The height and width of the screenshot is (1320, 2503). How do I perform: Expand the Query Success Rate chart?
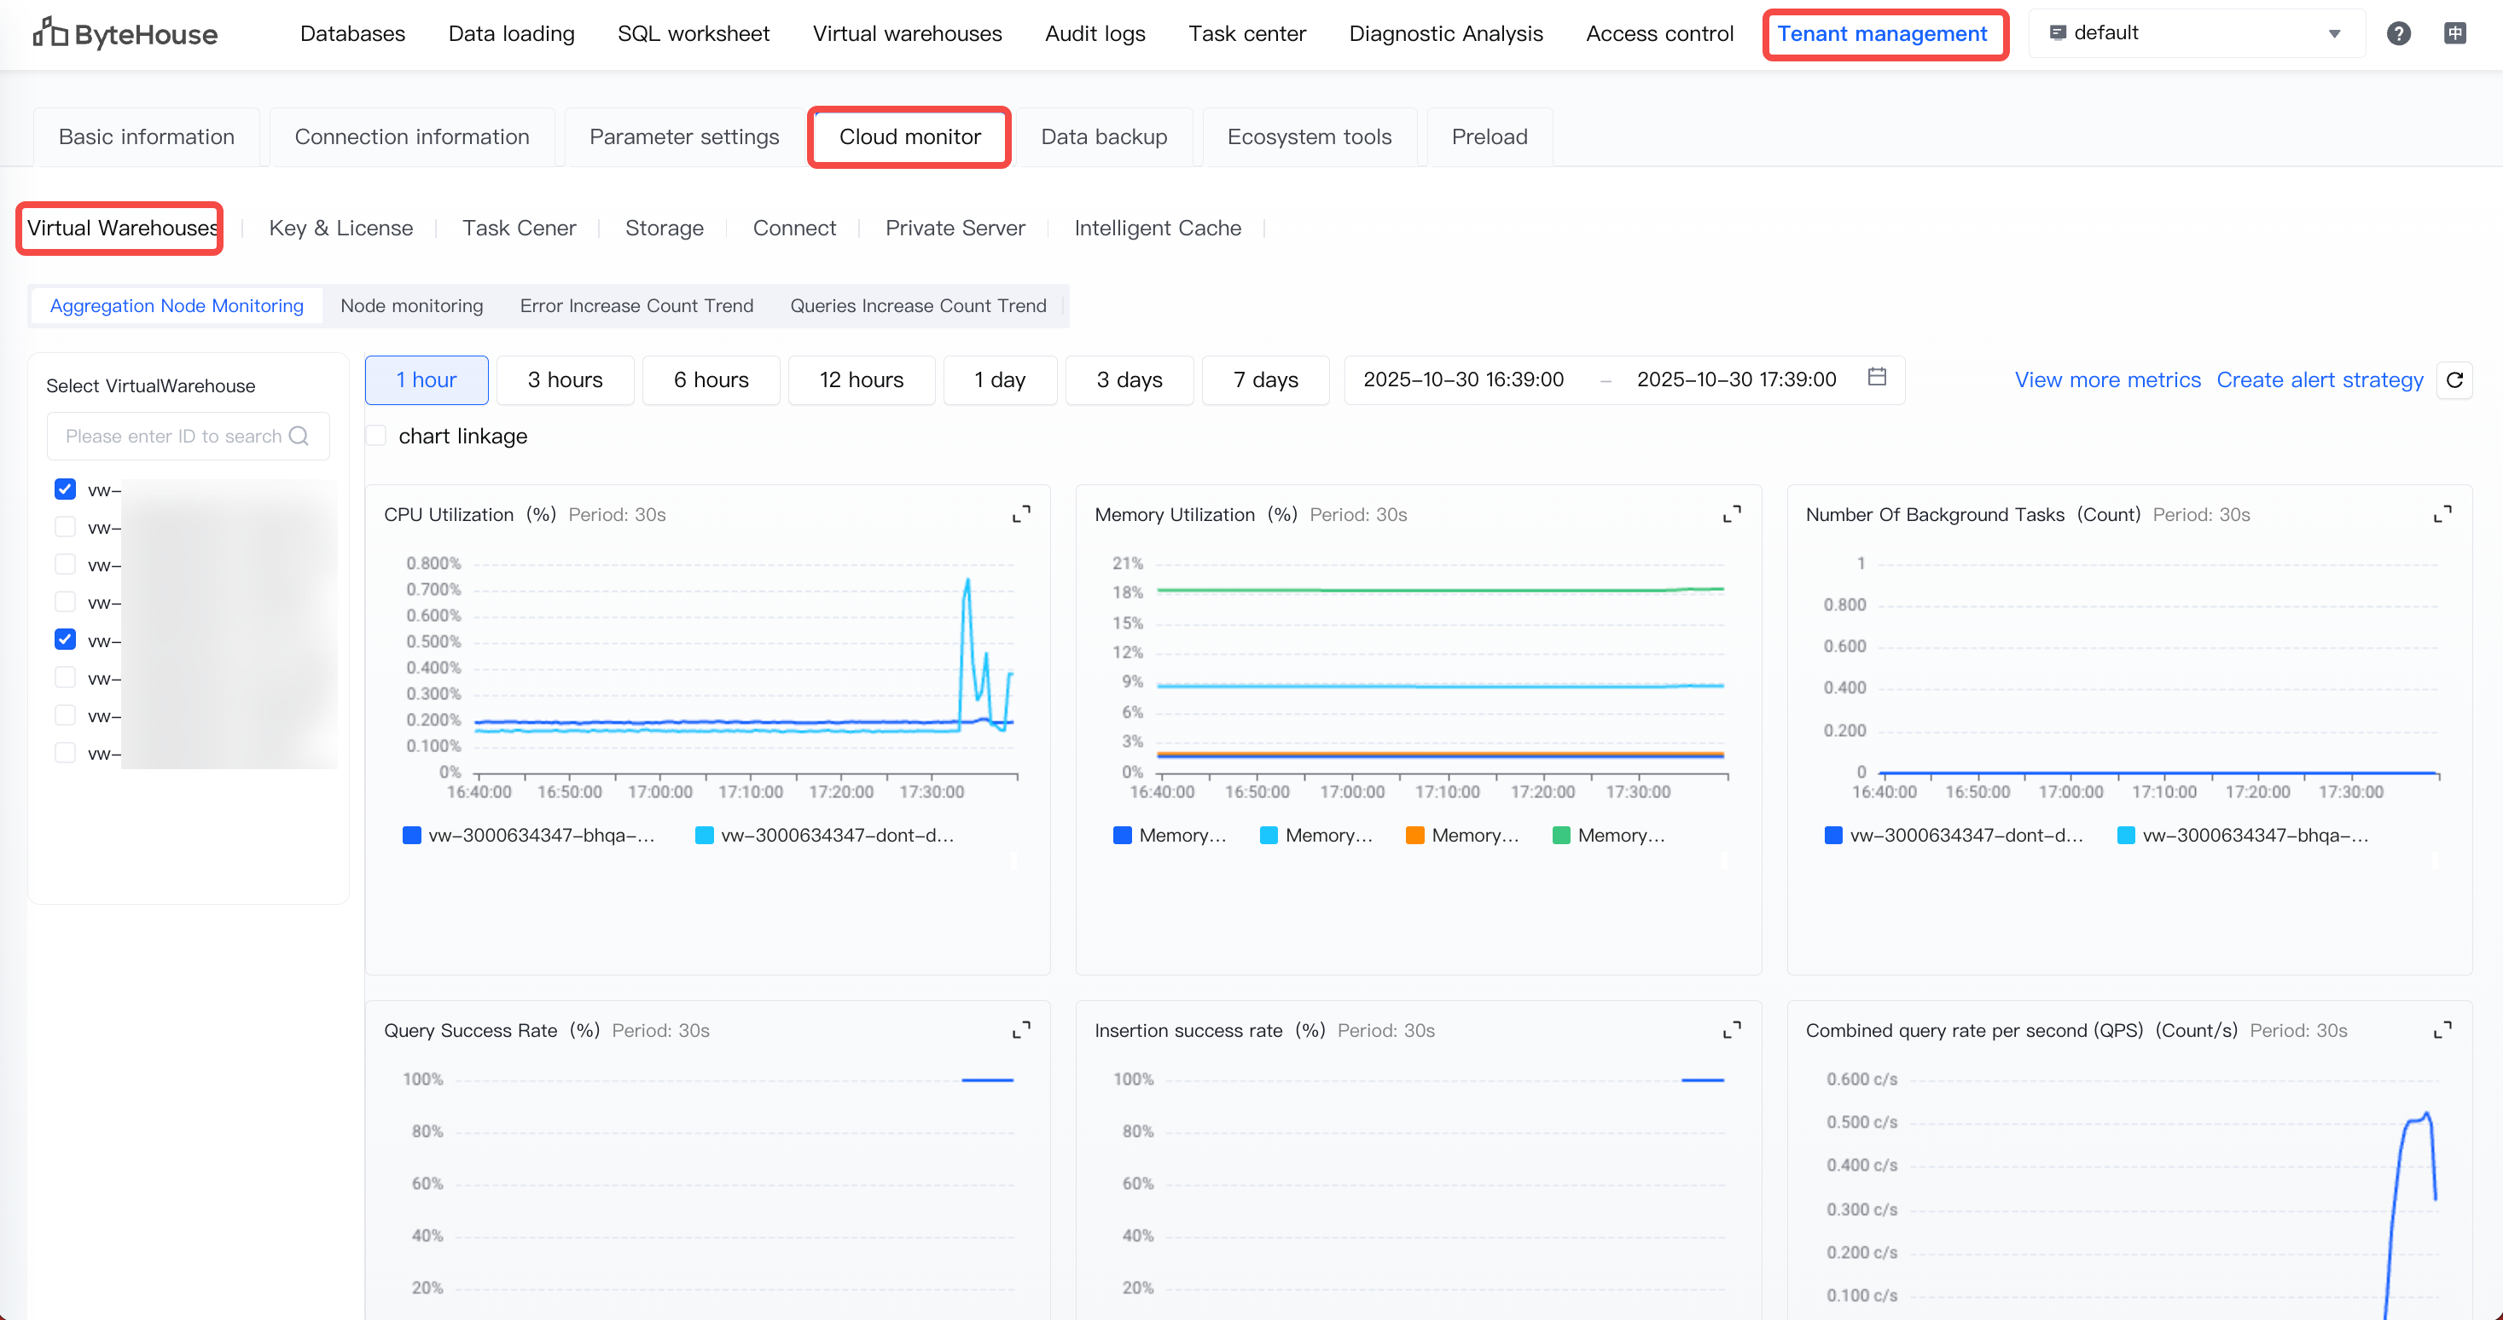1021,1029
